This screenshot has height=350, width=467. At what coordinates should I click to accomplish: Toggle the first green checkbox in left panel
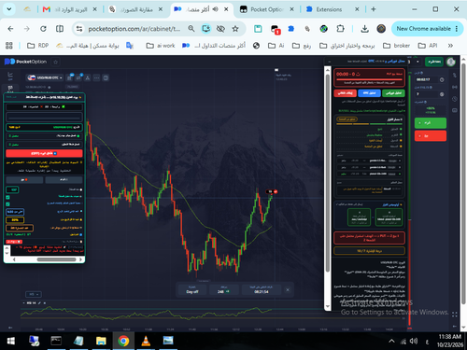click(x=7, y=197)
